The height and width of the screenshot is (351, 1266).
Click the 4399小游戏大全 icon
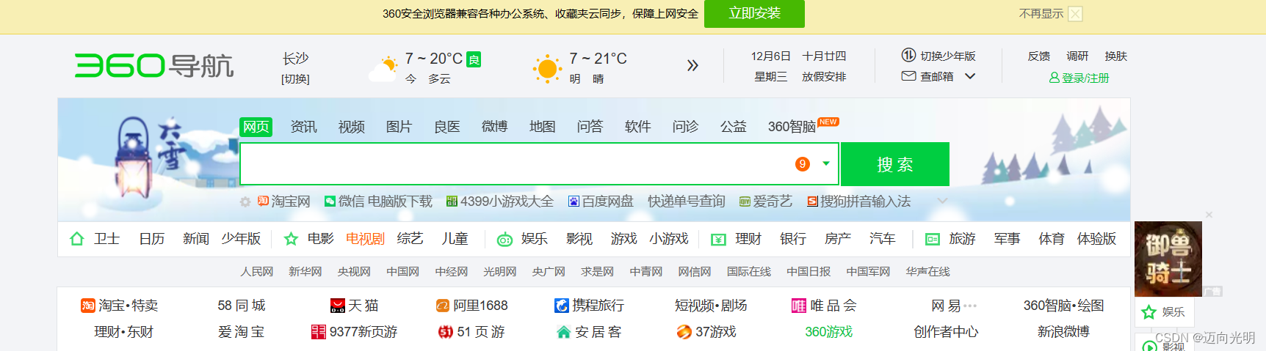[x=452, y=202]
